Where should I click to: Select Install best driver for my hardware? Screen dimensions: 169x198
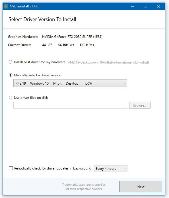[x=11, y=62]
